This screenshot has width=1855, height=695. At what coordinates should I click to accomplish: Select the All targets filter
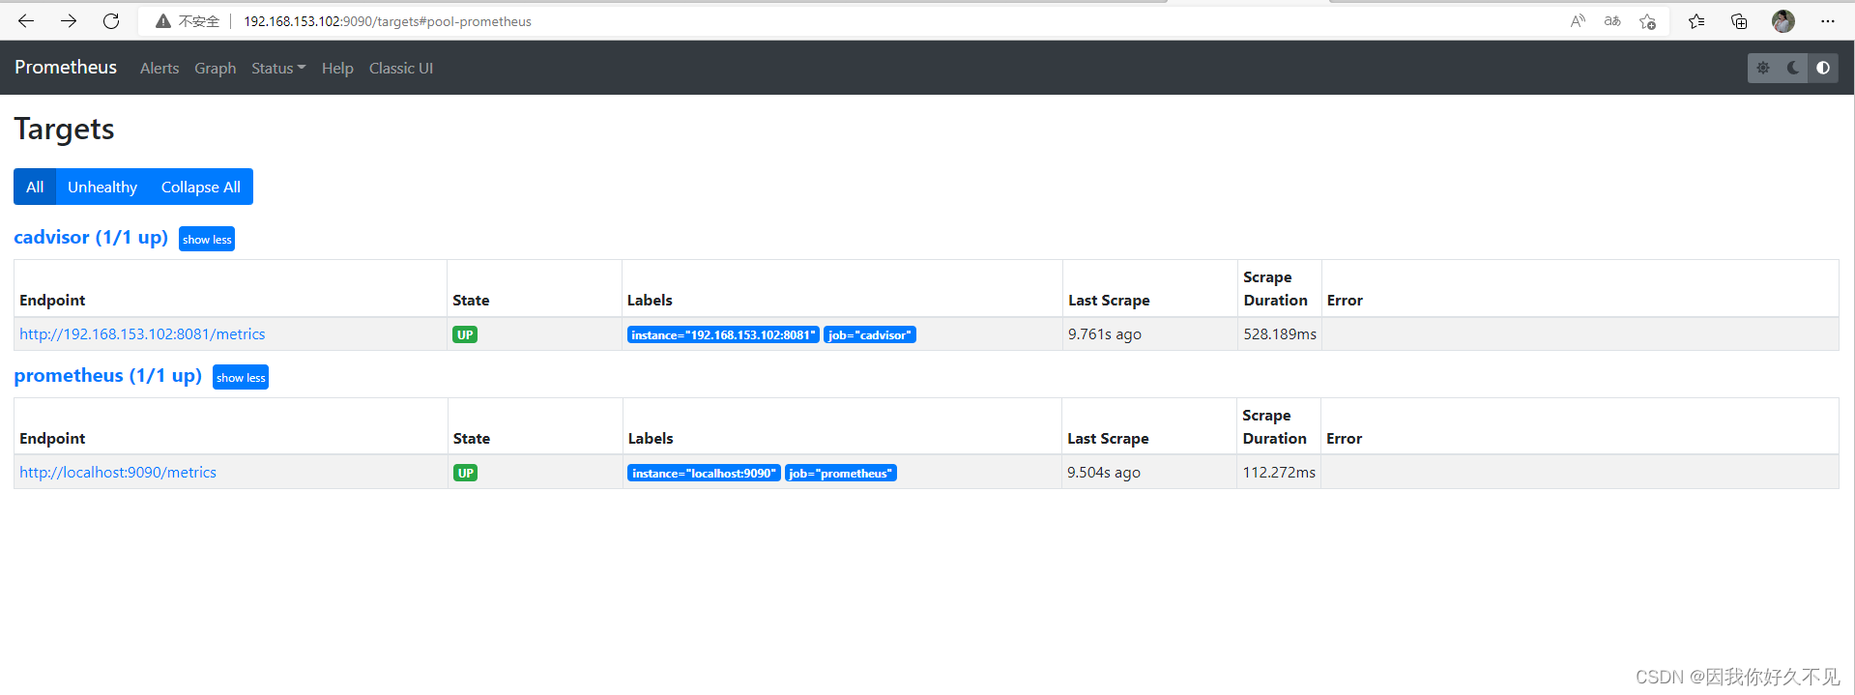[x=35, y=187]
